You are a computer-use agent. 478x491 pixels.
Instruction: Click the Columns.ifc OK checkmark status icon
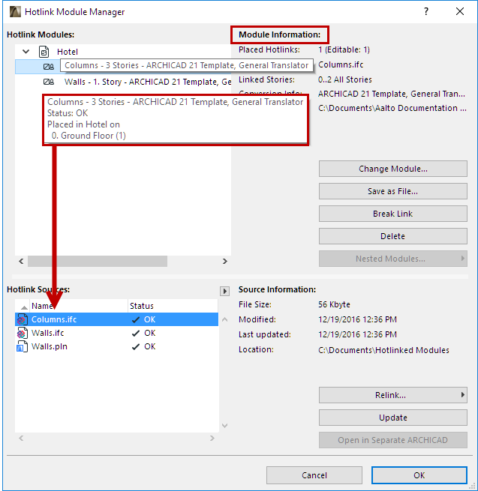point(136,320)
